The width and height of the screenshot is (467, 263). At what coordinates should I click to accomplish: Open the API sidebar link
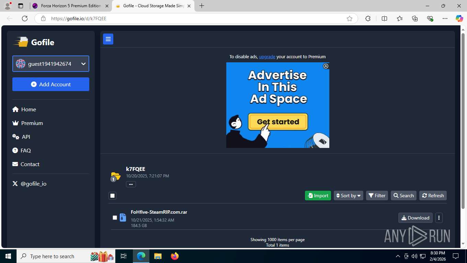click(21, 137)
